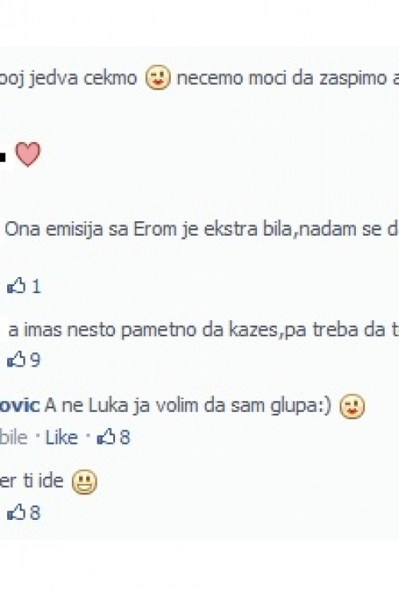Click the kiss emoji after 'jedva cekmo'
Screen dimensions: 399x599
pos(158,78)
